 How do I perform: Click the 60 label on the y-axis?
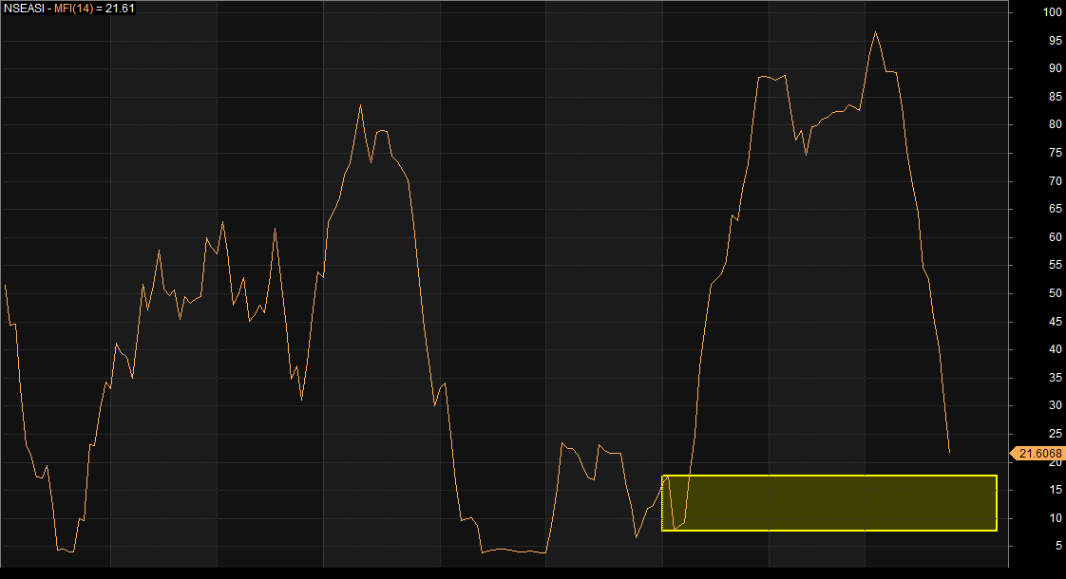1056,237
